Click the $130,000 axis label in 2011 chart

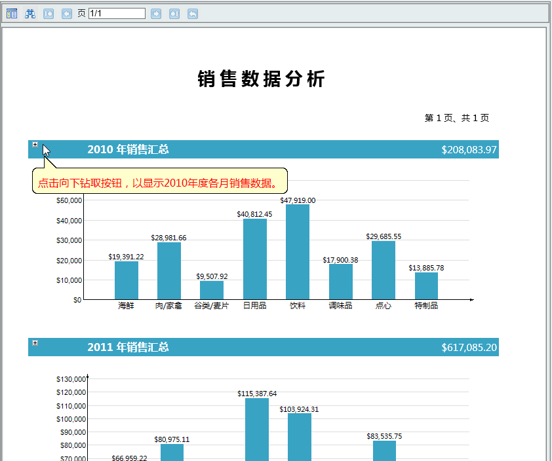coord(71,379)
